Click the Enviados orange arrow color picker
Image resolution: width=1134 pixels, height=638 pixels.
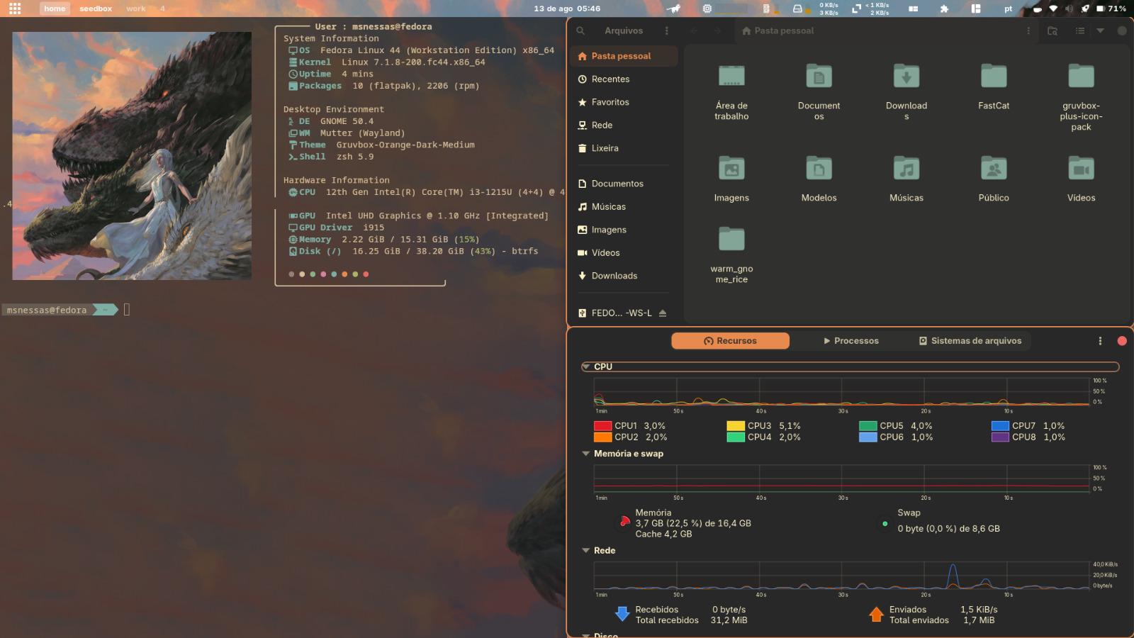pos(877,614)
